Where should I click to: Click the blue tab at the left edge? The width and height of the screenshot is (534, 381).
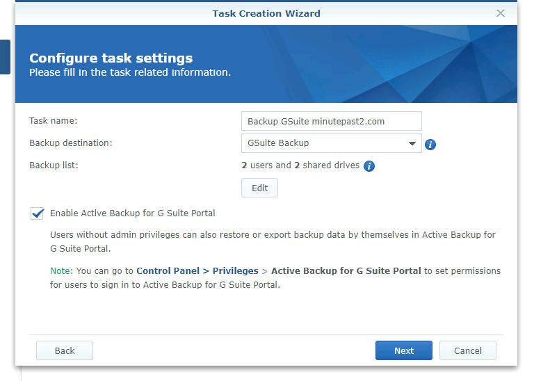tap(5, 57)
